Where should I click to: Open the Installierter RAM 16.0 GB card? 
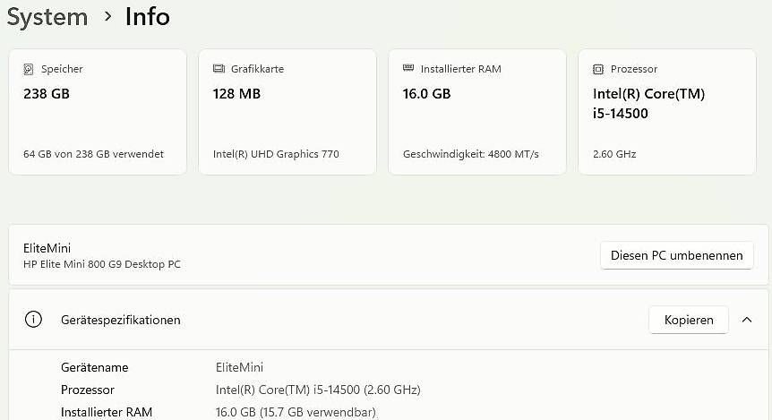click(x=477, y=112)
